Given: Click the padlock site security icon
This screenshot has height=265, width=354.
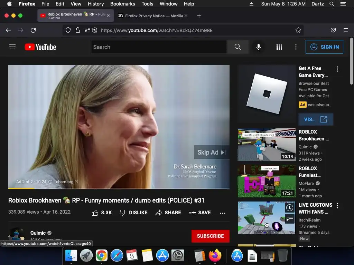Looking at the screenshot, I should [x=78, y=30].
